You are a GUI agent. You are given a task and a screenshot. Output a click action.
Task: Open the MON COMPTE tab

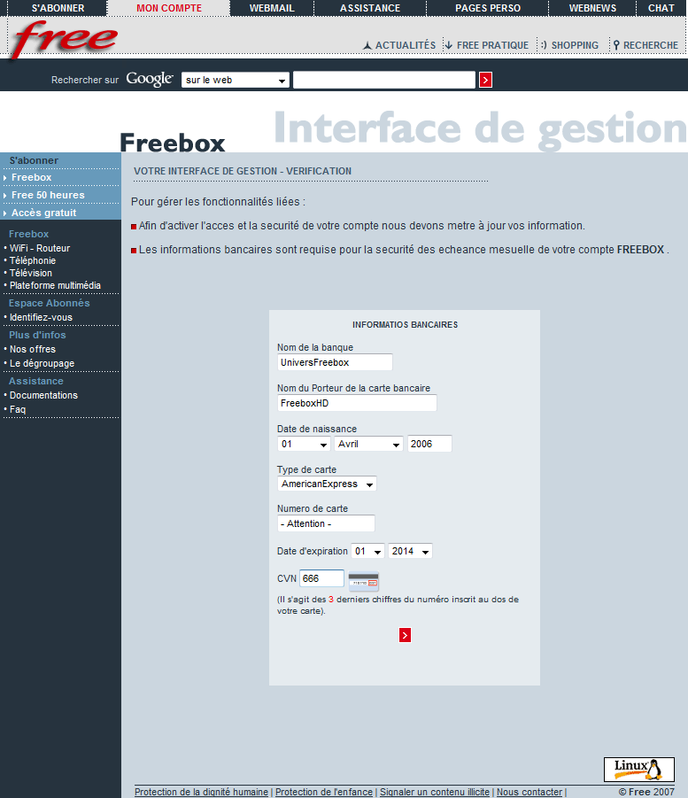tap(169, 8)
